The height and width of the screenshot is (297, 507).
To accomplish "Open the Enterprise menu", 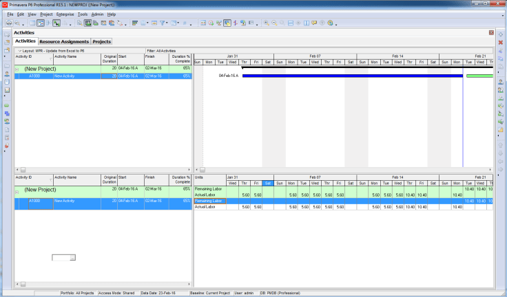I will (65, 14).
